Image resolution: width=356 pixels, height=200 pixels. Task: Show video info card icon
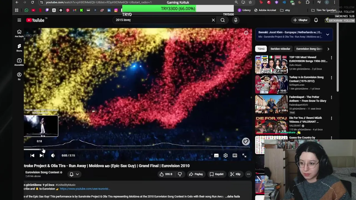point(246,33)
